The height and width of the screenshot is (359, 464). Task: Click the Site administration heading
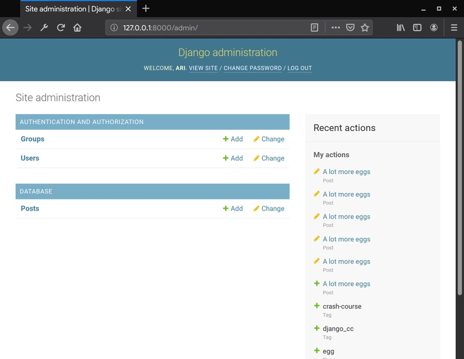pos(57,97)
